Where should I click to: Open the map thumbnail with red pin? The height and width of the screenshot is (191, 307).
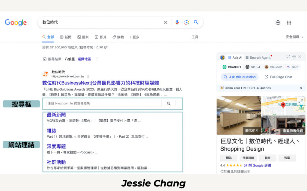(x=283, y=105)
